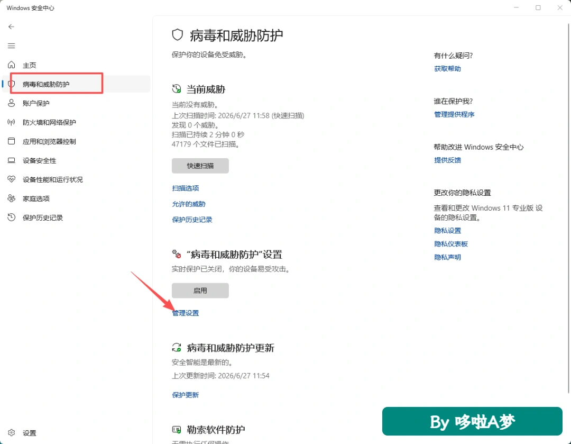Click the "谁在保护我?" heading
Viewport: 571px width, 444px height.
[454, 101]
